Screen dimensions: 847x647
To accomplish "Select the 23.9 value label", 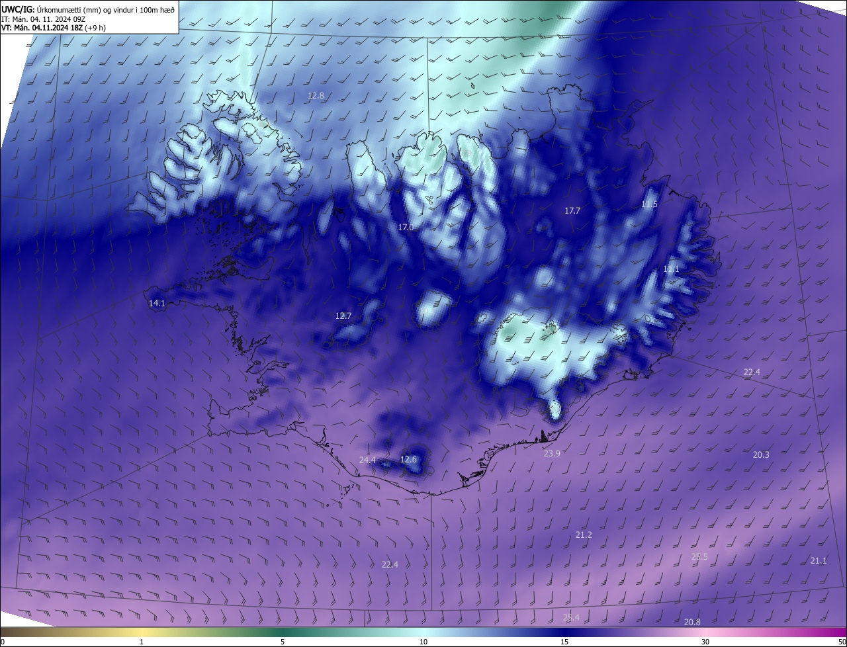I will [552, 453].
